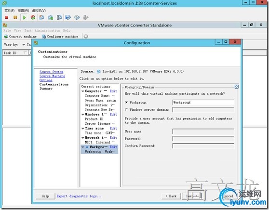Select the Organization row
Viewport: 269px width, 210px height.
[x=100, y=105]
